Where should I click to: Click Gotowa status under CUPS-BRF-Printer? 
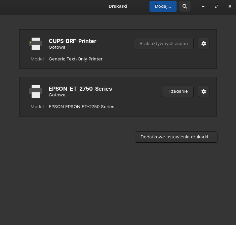click(x=57, y=47)
